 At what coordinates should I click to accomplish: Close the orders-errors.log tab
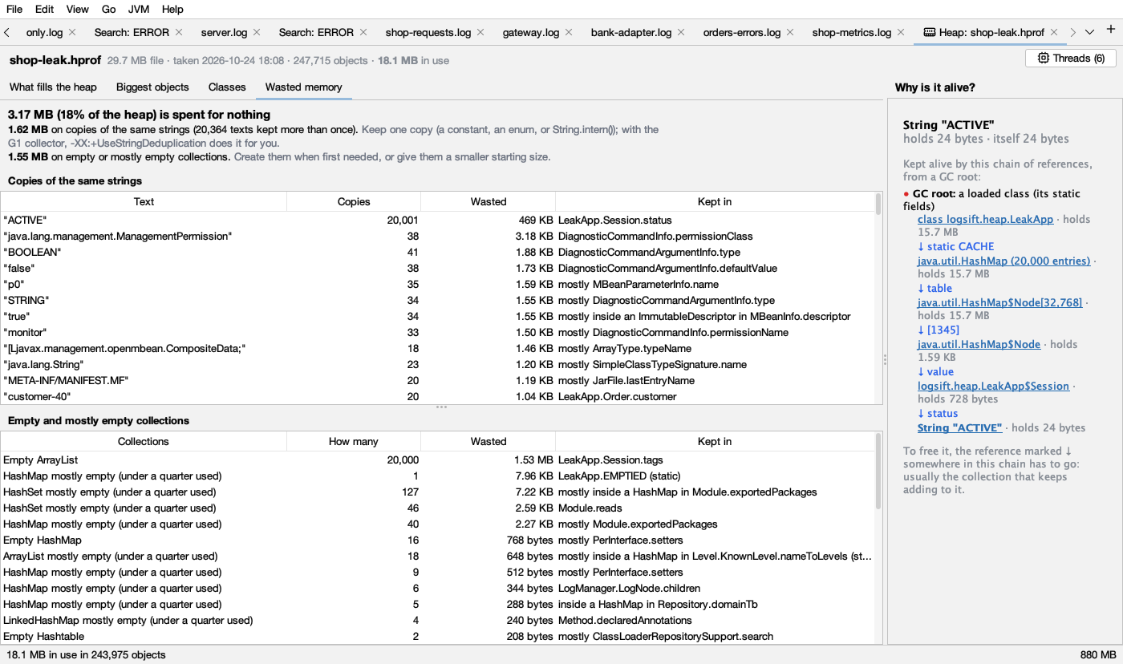[790, 33]
